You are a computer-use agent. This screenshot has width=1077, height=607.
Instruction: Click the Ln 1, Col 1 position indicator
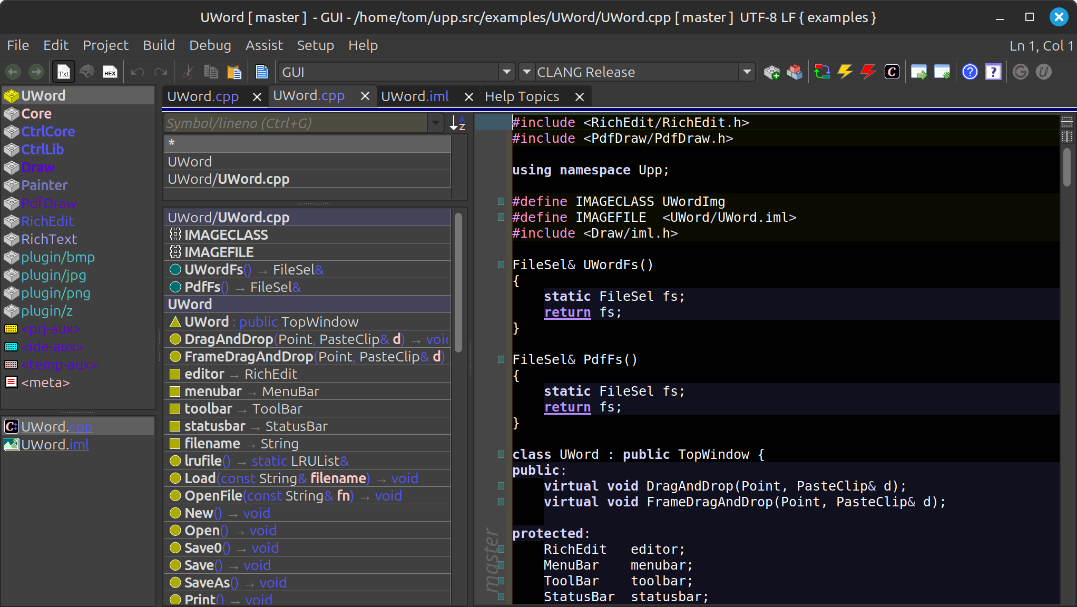point(1041,46)
